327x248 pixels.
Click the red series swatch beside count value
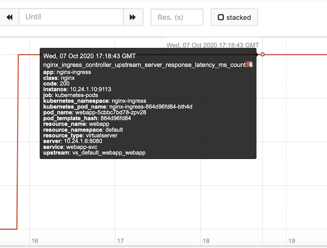pos(248,64)
